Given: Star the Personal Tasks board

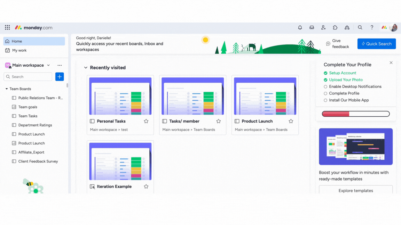Looking at the screenshot, I should coord(146,121).
